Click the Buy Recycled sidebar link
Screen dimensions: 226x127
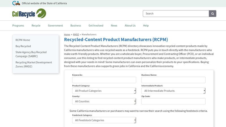(23, 46)
